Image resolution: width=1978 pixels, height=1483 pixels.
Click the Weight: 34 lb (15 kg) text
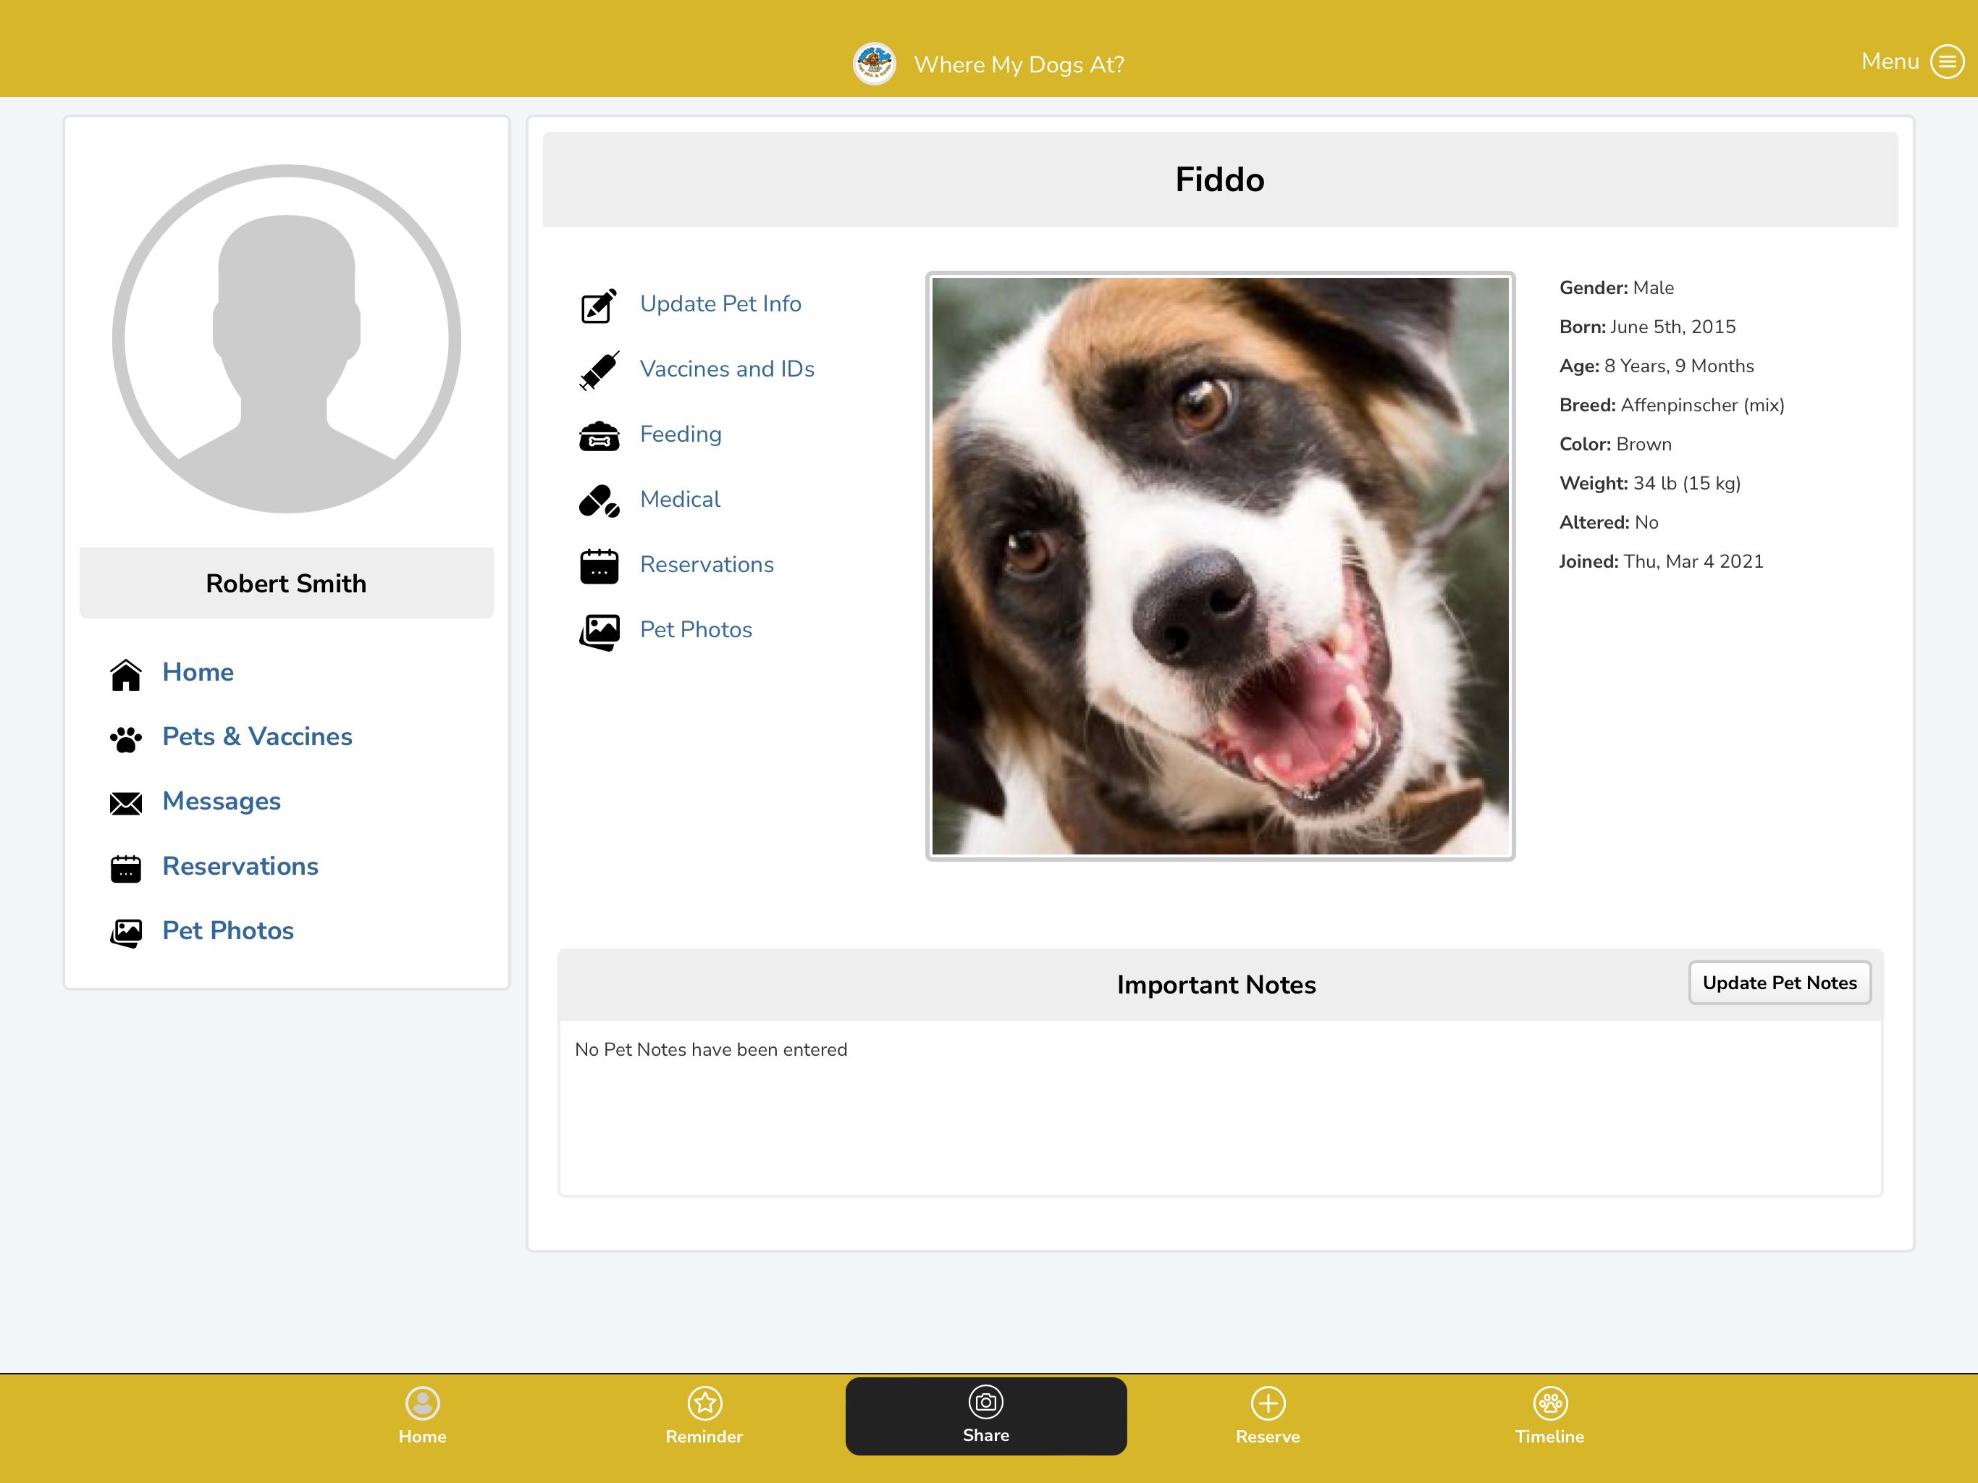[1650, 483]
